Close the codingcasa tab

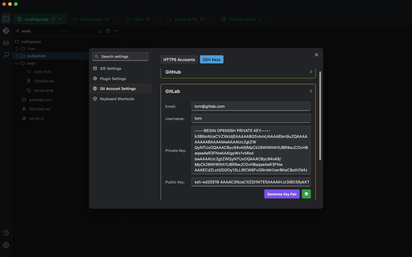pos(61,19)
